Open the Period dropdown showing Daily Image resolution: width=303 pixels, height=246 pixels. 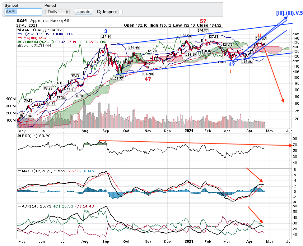(57, 12)
